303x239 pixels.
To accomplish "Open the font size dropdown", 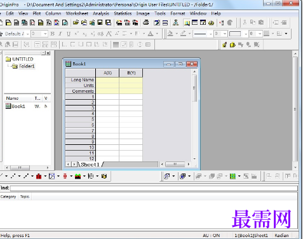I will click(x=45, y=34).
